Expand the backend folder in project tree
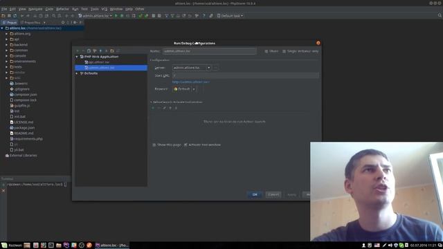 click(6, 44)
